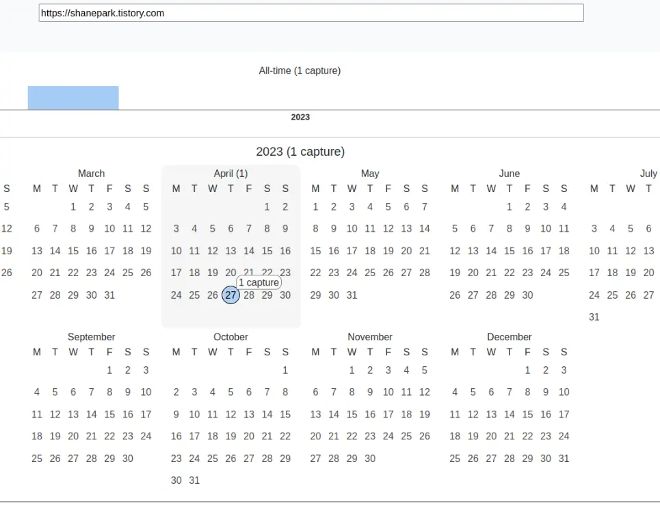Select day 31 in October

coord(194,480)
